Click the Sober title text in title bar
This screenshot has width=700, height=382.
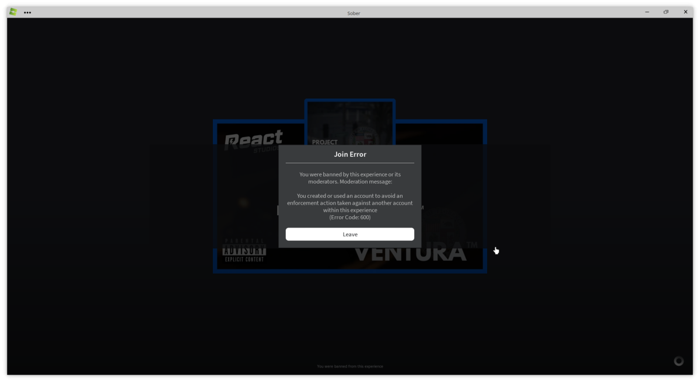pyautogui.click(x=353, y=13)
